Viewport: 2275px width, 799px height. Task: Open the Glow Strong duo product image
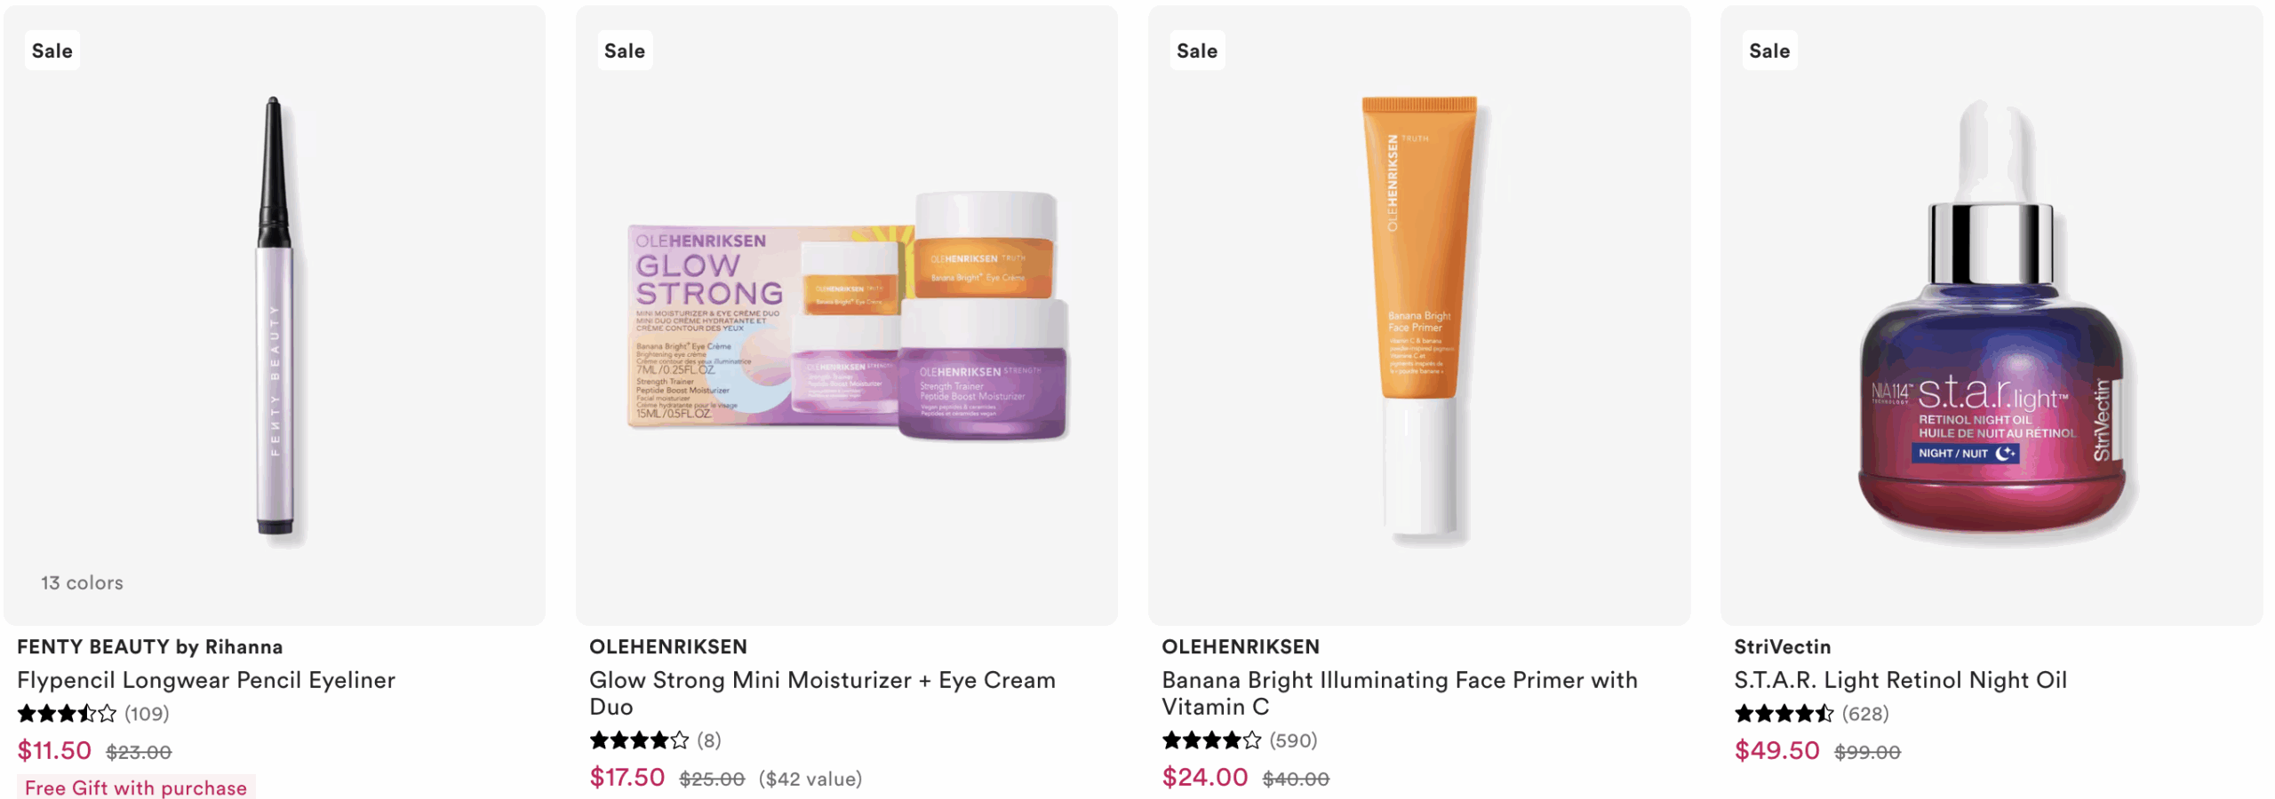coord(847,315)
